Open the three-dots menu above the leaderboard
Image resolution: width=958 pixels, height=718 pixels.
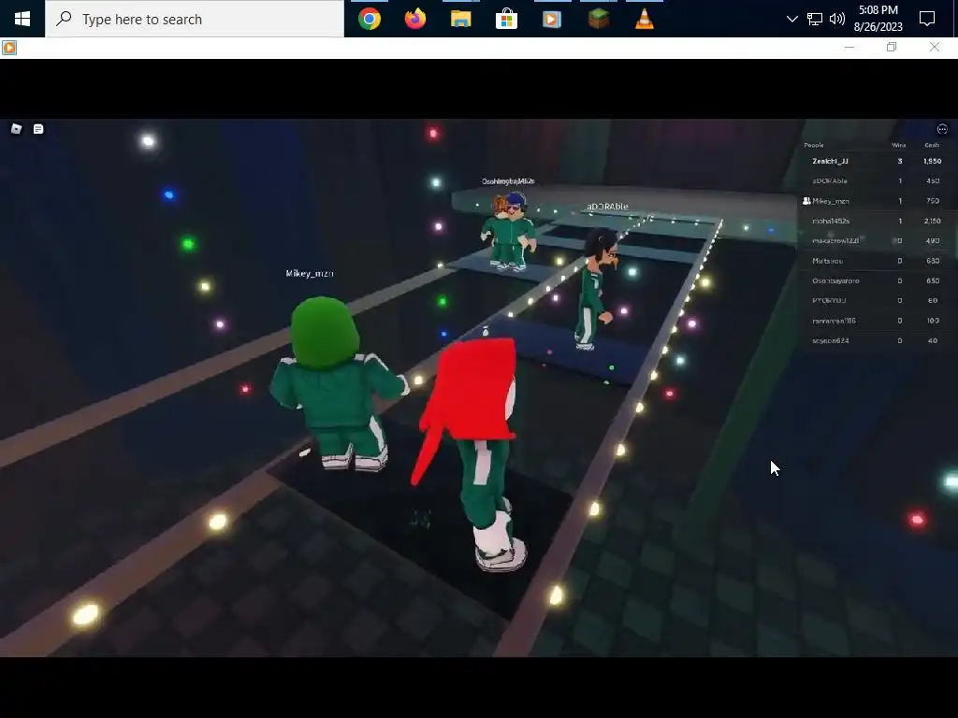coord(942,129)
